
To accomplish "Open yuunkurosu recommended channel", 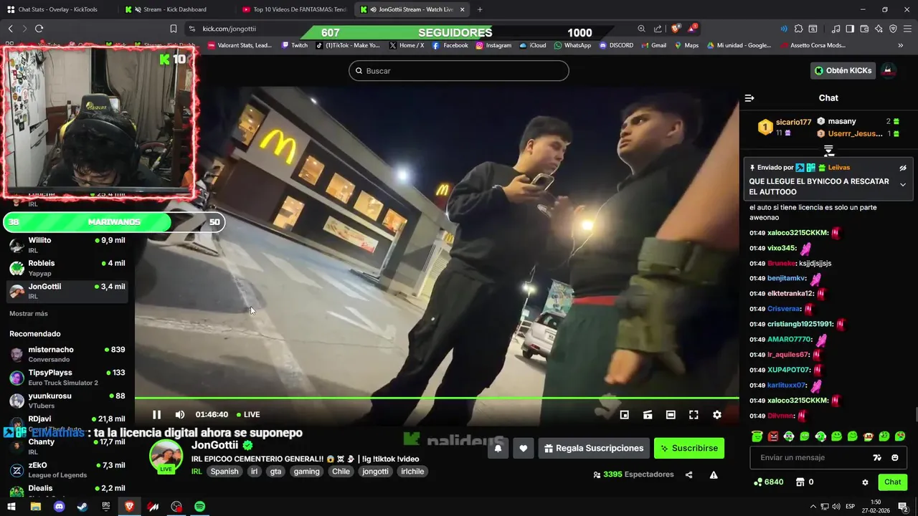I will click(x=67, y=400).
